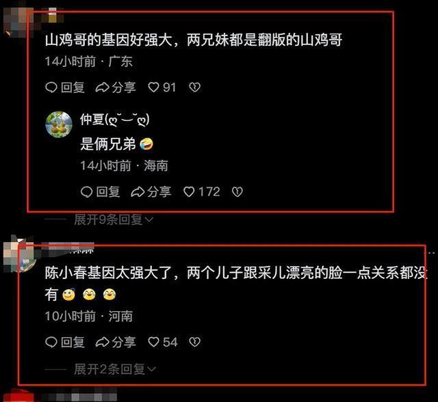Like the comment with 91 likes

(x=162, y=88)
